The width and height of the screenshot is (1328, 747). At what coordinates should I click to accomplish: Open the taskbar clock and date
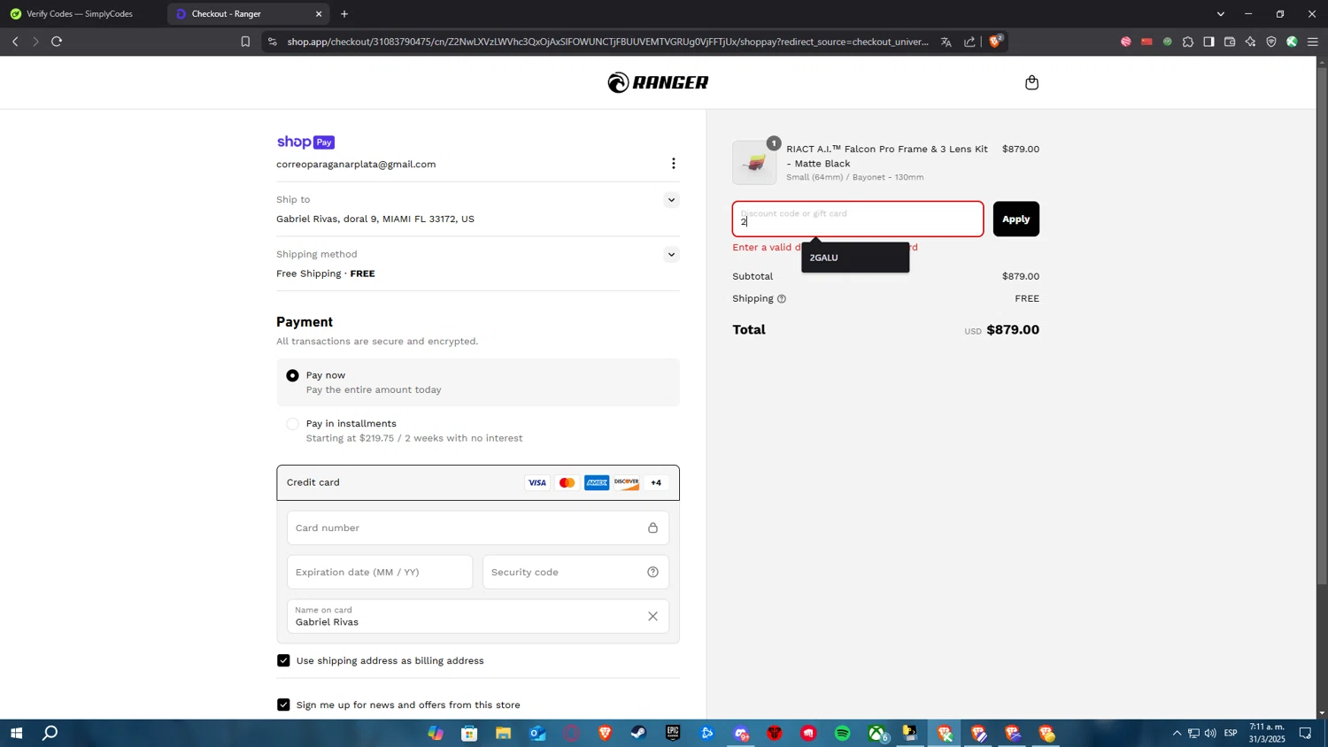click(1267, 733)
